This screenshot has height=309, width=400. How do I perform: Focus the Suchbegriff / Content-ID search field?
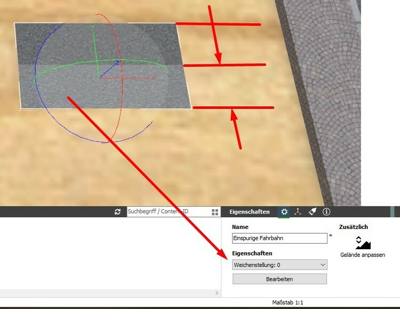coord(169,212)
